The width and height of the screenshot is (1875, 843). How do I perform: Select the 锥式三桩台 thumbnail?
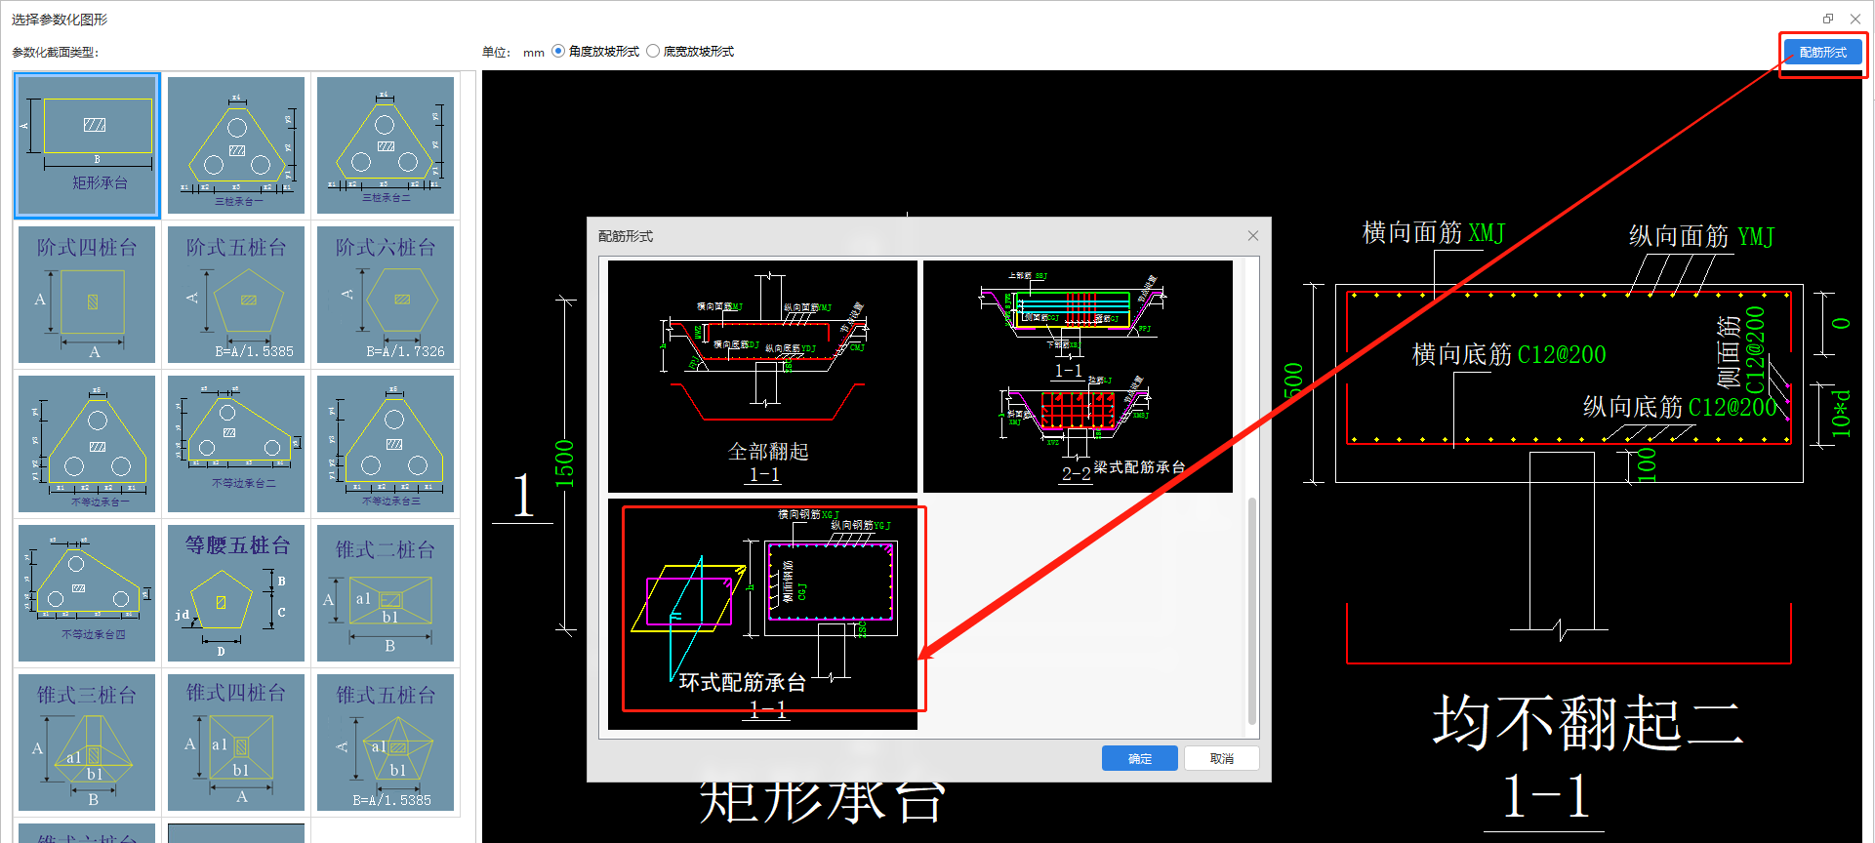click(x=87, y=743)
